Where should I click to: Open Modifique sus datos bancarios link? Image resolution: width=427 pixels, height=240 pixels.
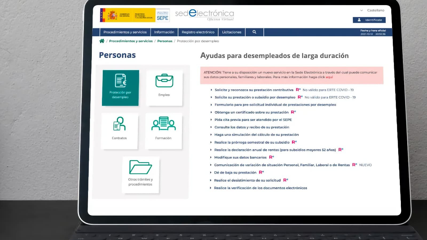coord(240,157)
